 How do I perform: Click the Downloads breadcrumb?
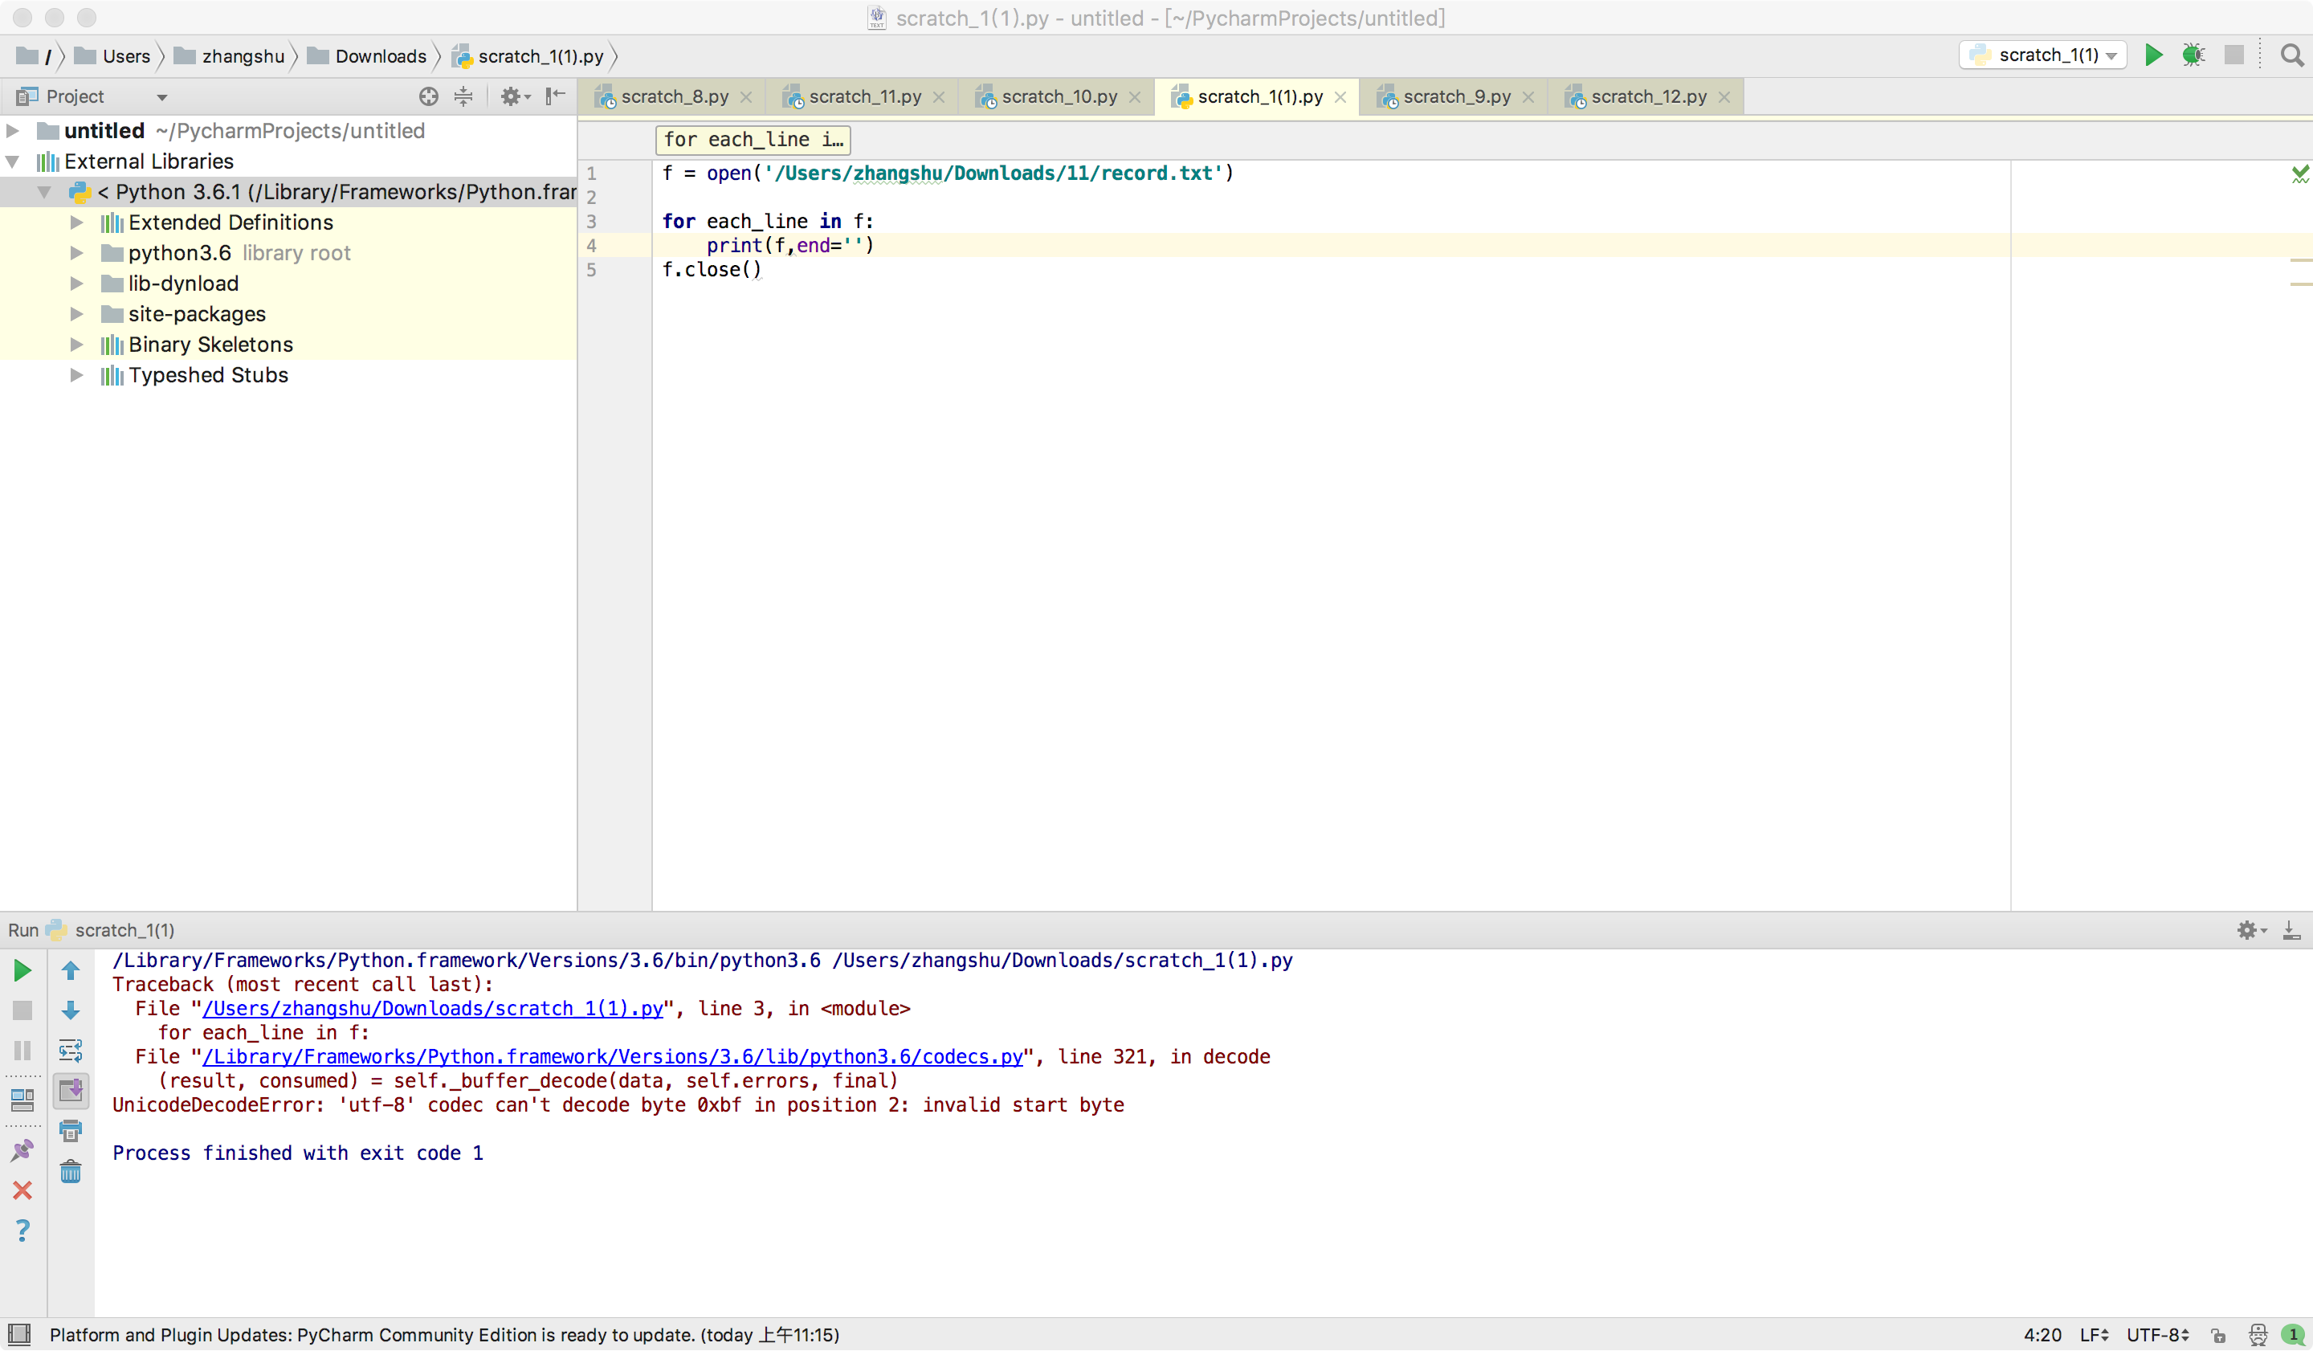coord(367,56)
